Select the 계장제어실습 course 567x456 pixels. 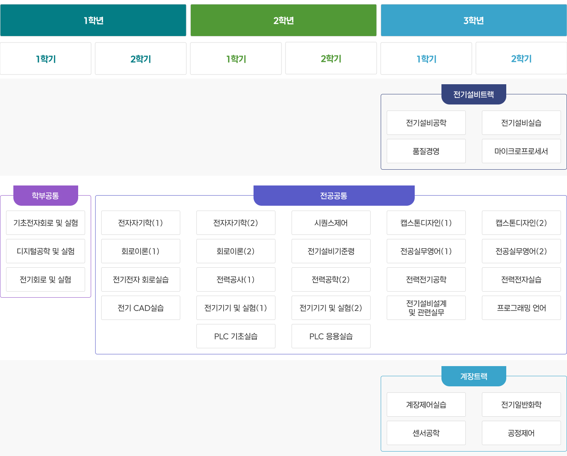[426, 405]
